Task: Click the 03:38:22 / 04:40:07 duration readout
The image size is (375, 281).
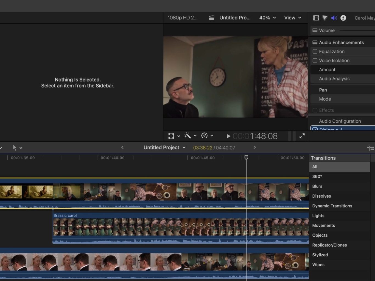Action: pyautogui.click(x=214, y=148)
